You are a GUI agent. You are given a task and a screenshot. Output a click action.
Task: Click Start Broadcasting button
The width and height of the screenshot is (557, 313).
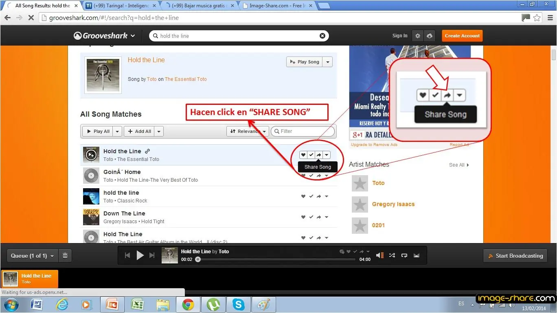click(515, 256)
